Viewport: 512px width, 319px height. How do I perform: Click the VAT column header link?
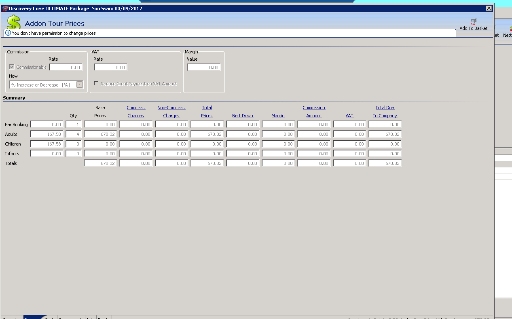(349, 116)
